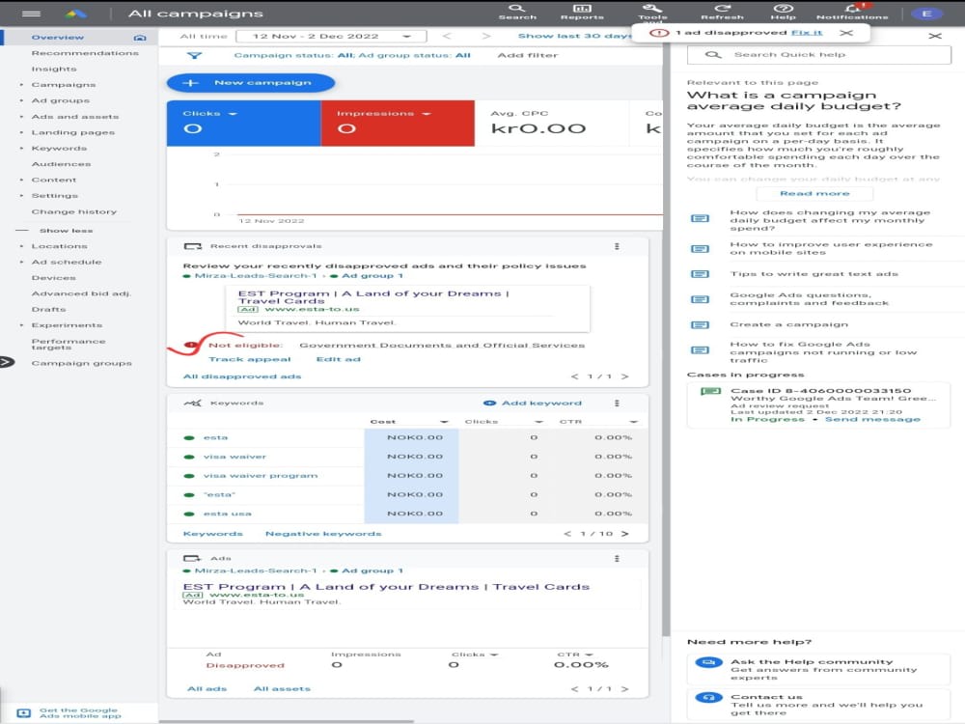Open the date range dropdown
The height and width of the screenshot is (724, 965).
click(x=331, y=37)
